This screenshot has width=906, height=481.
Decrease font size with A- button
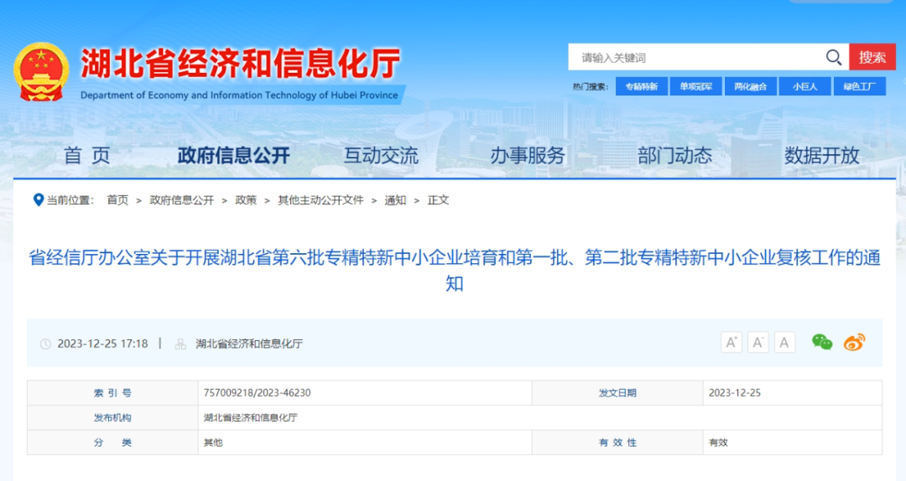(758, 343)
